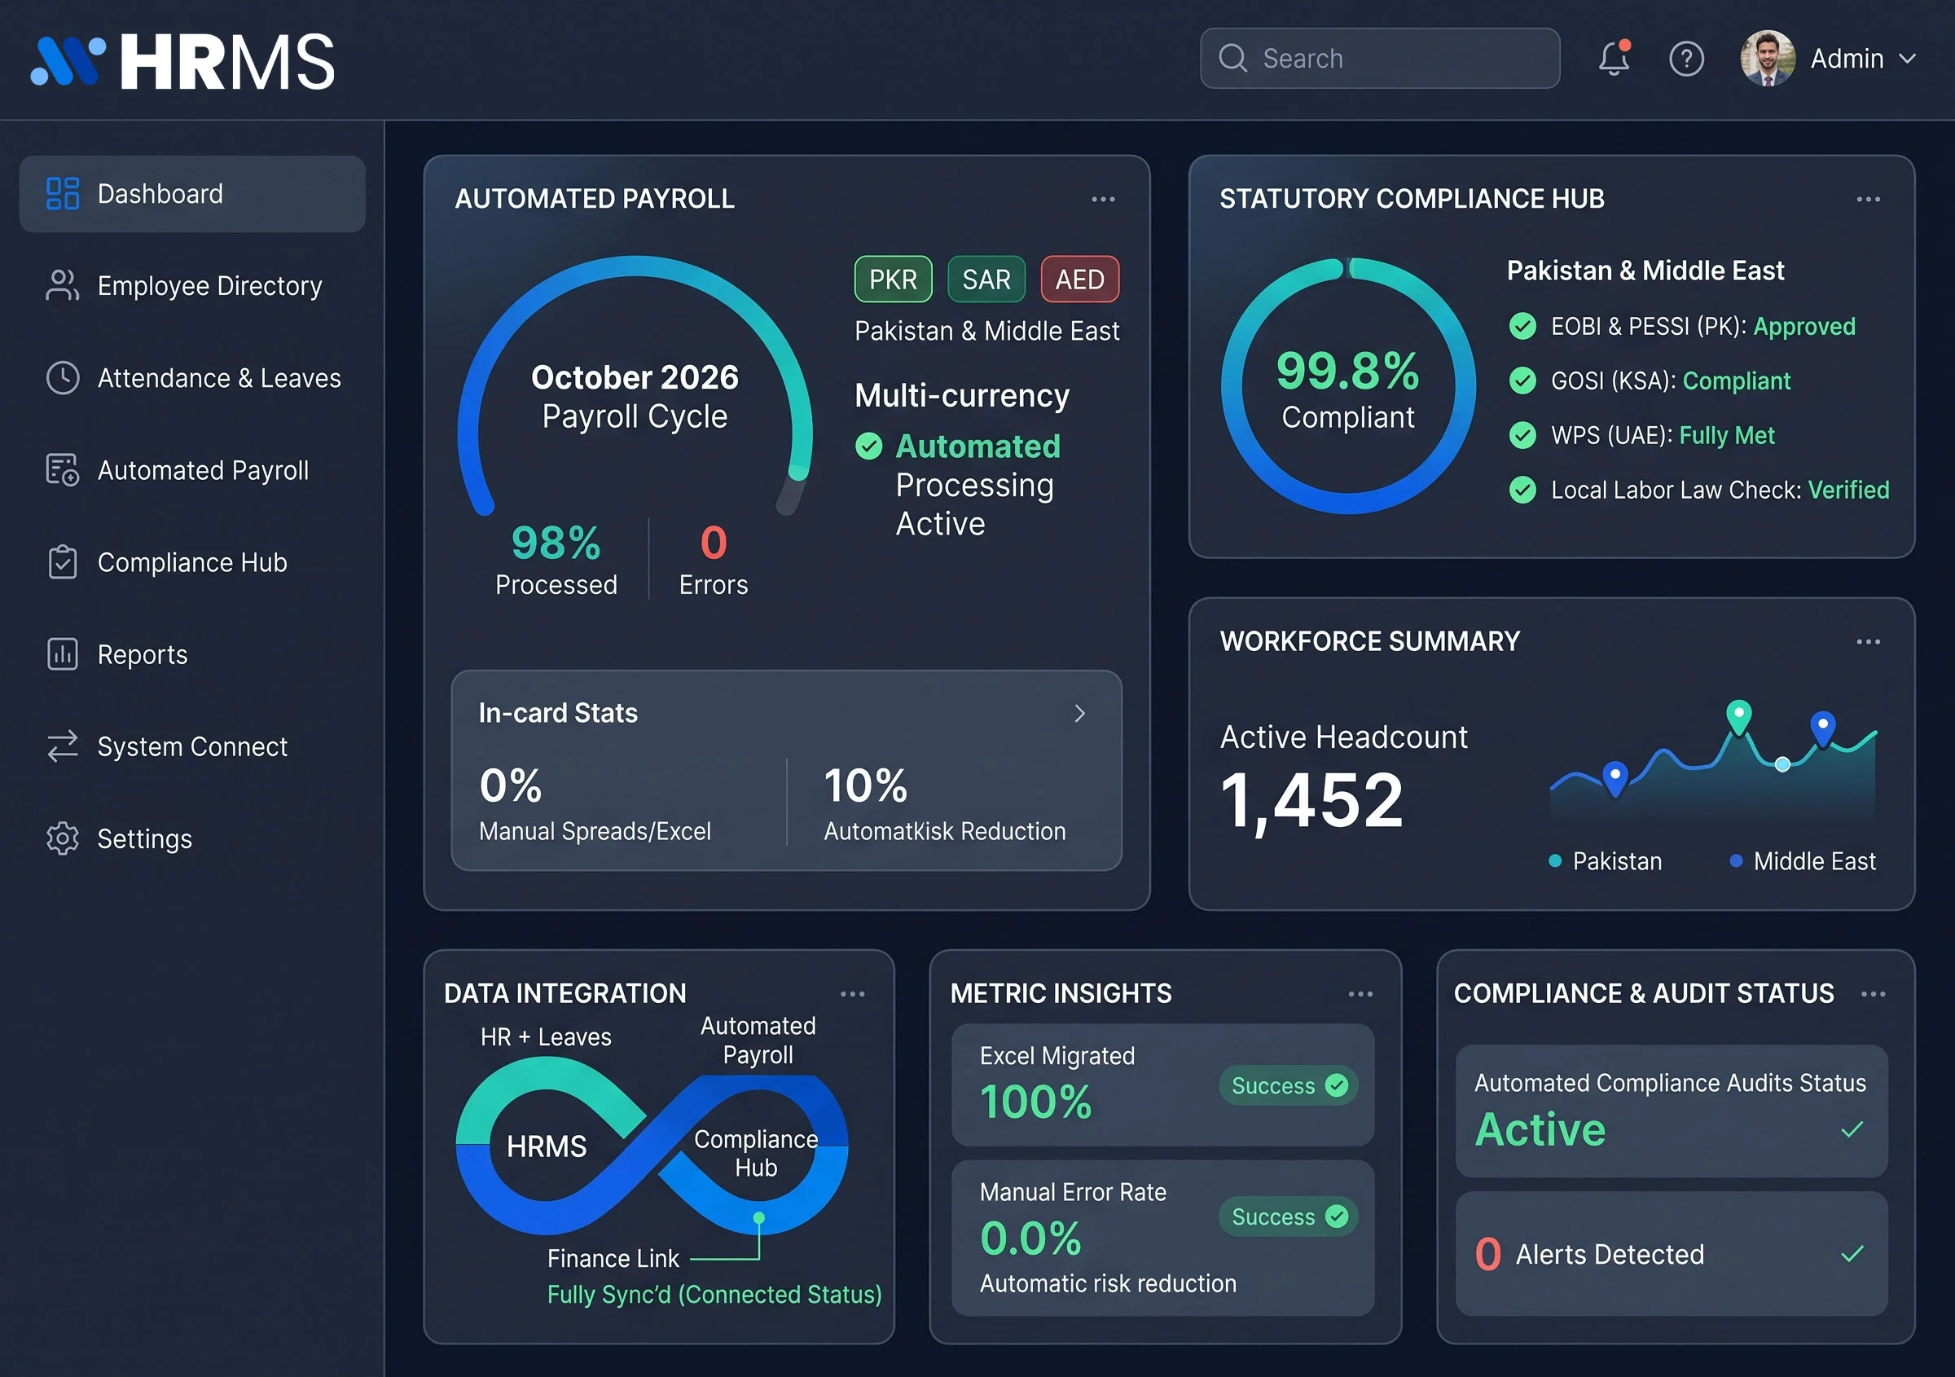1955x1377 pixels.
Task: Click the Manual Error Rate Success badge
Action: pyautogui.click(x=1289, y=1217)
